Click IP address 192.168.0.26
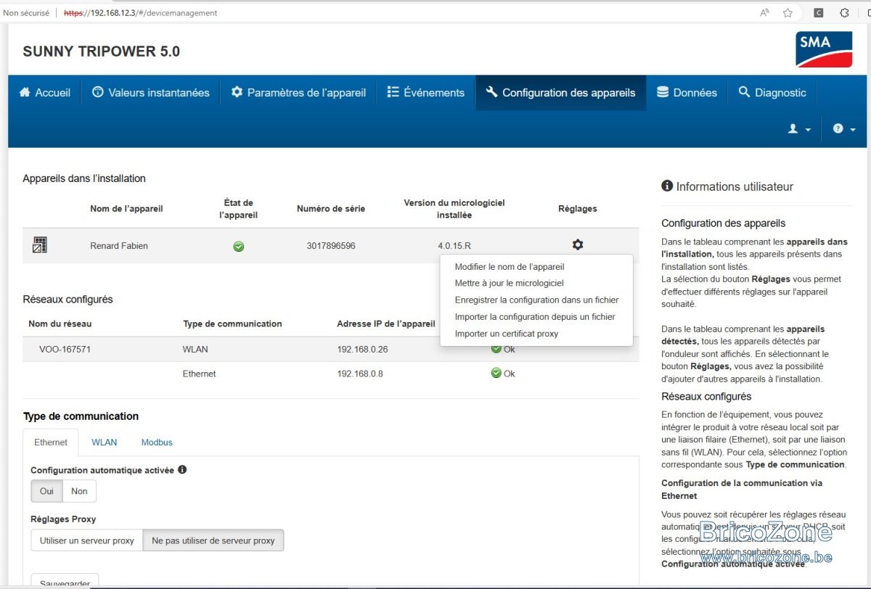The image size is (871, 589). click(x=363, y=350)
